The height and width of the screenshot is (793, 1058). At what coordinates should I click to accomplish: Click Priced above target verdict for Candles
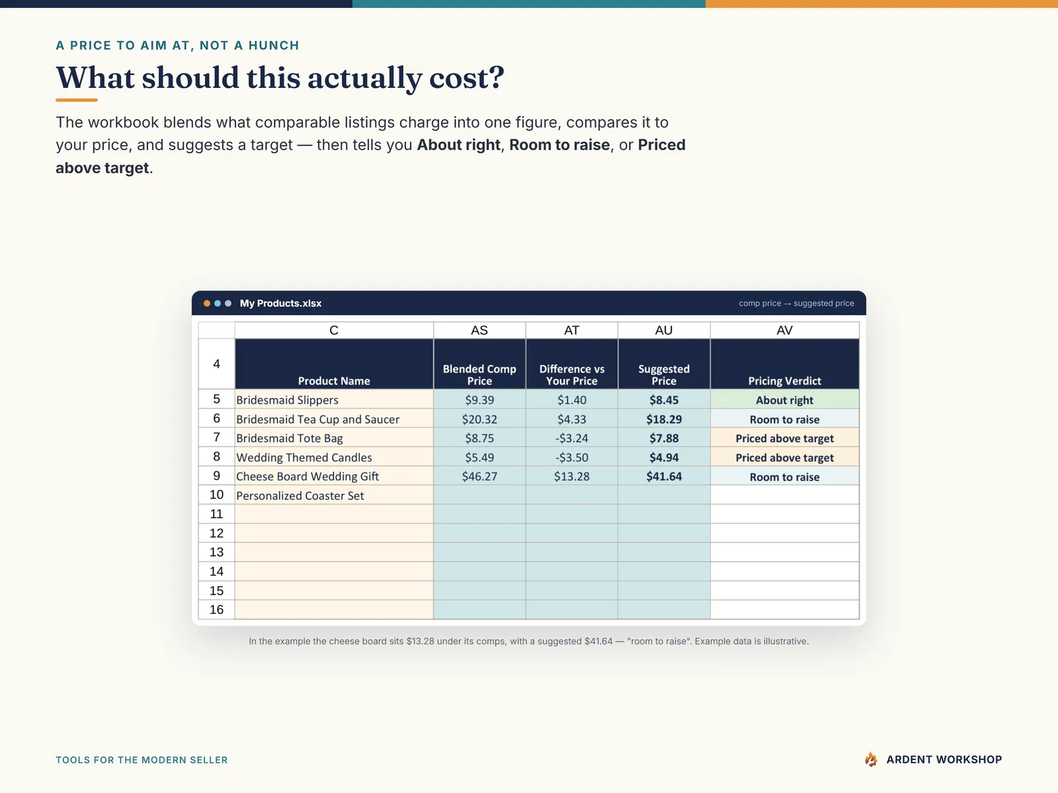coord(785,457)
